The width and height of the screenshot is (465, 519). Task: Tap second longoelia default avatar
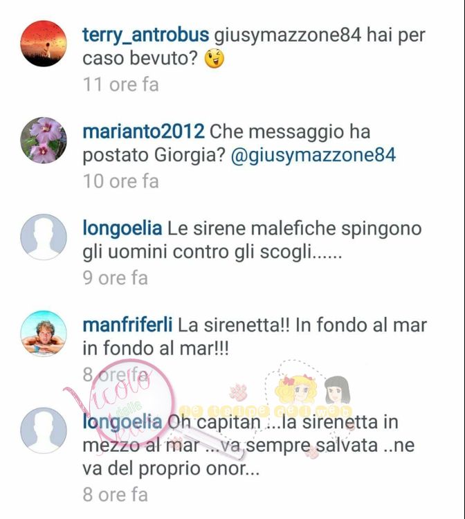[x=44, y=430]
